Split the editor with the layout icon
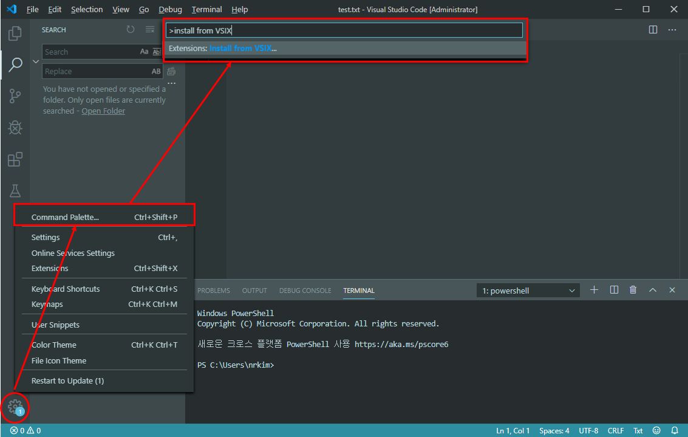 click(x=652, y=29)
